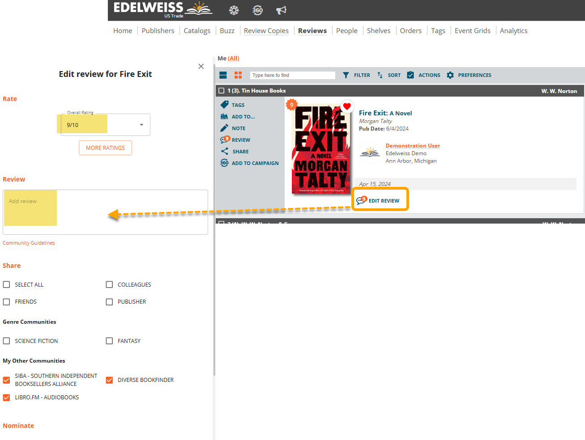
Task: Open the Sort menu
Action: tap(394, 75)
